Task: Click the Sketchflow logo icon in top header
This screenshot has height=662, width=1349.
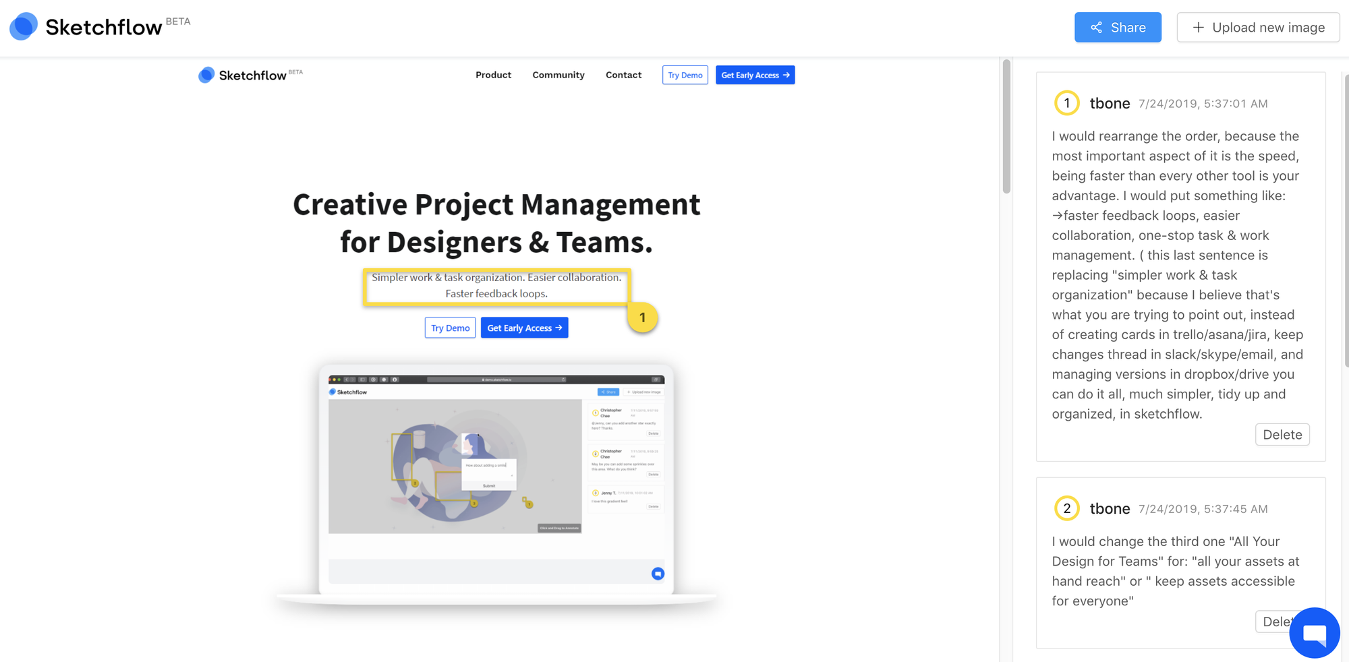Action: 24,26
